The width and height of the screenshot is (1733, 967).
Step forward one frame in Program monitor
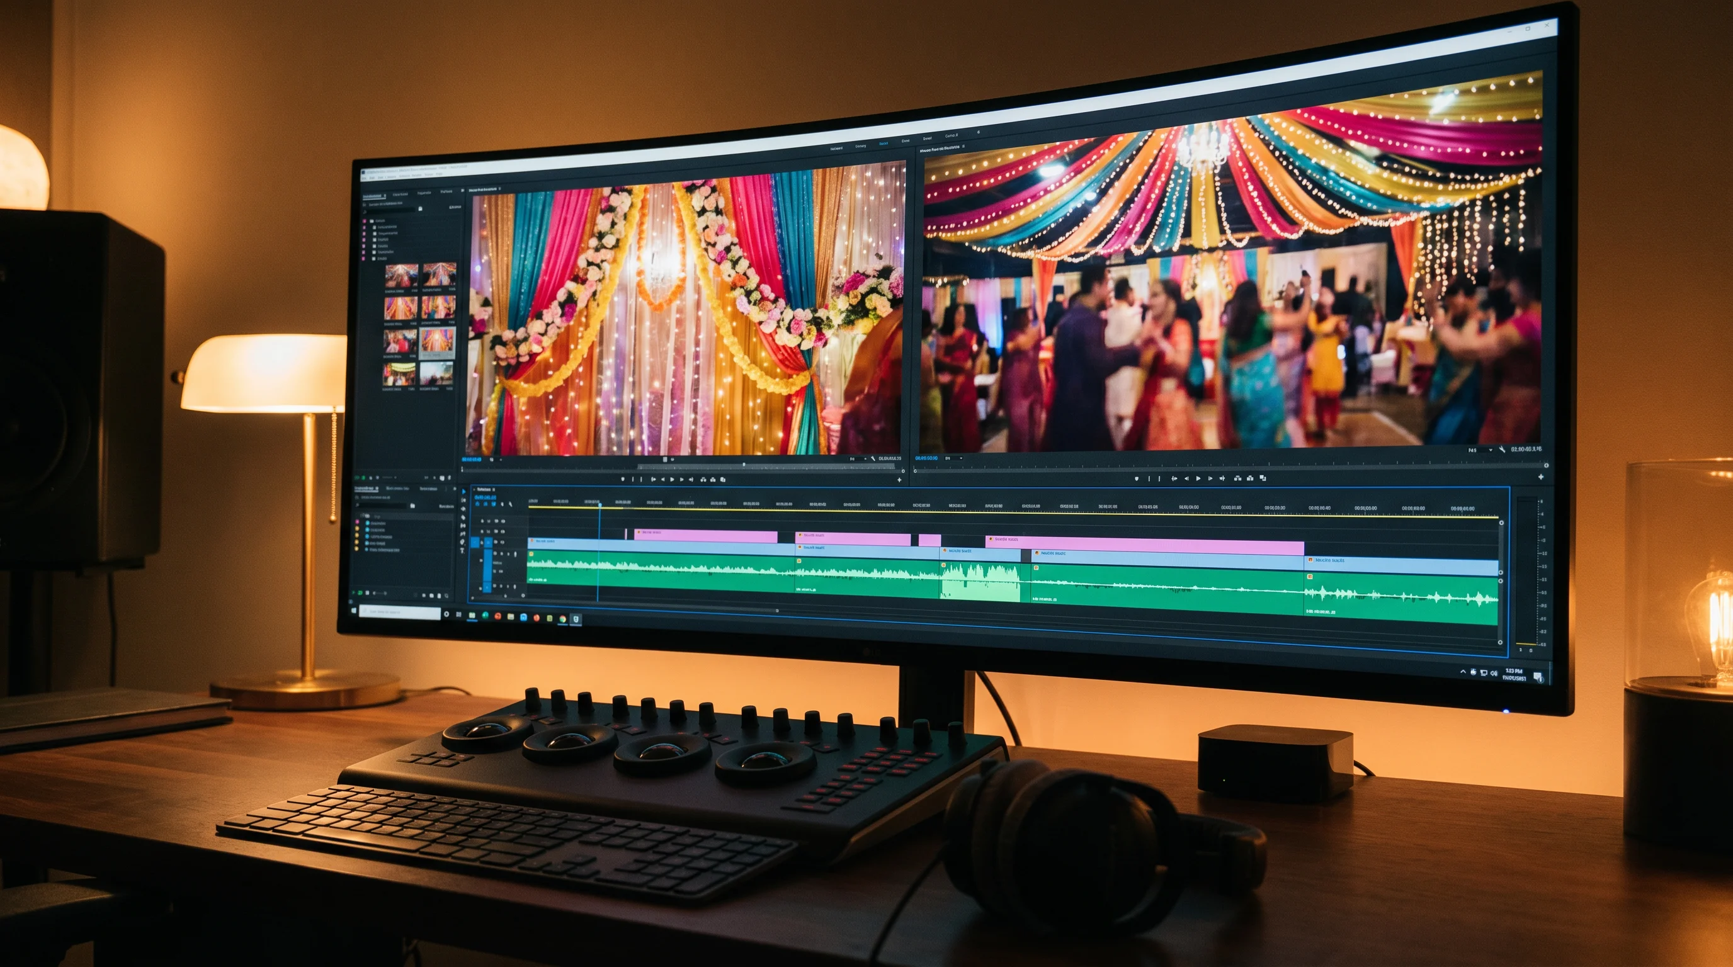point(1211,479)
